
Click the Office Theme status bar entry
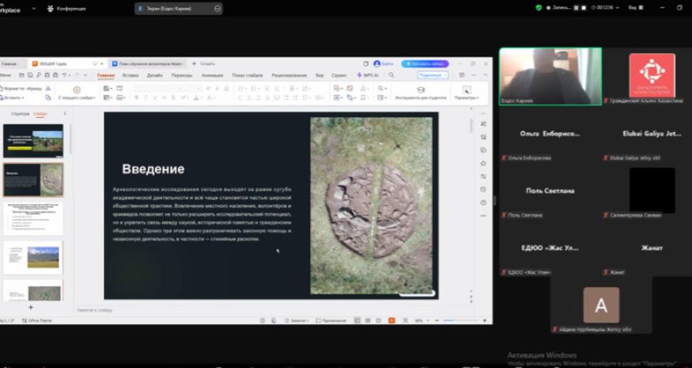click(x=37, y=320)
